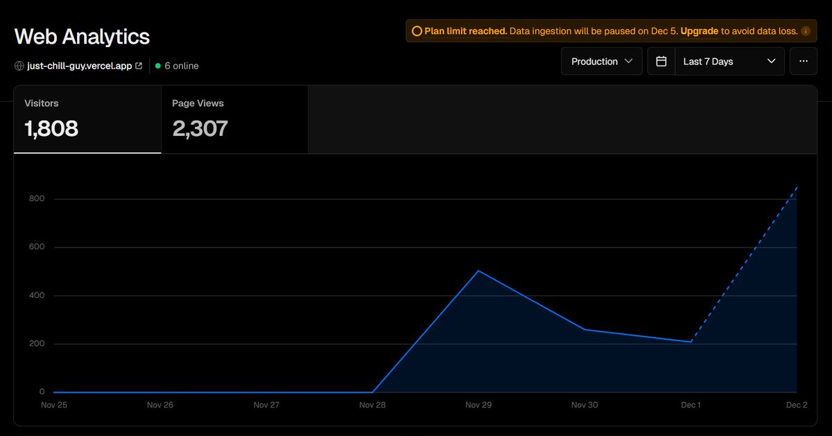The width and height of the screenshot is (832, 436).
Task: Click the Plan limit reached text
Action: [x=466, y=31]
